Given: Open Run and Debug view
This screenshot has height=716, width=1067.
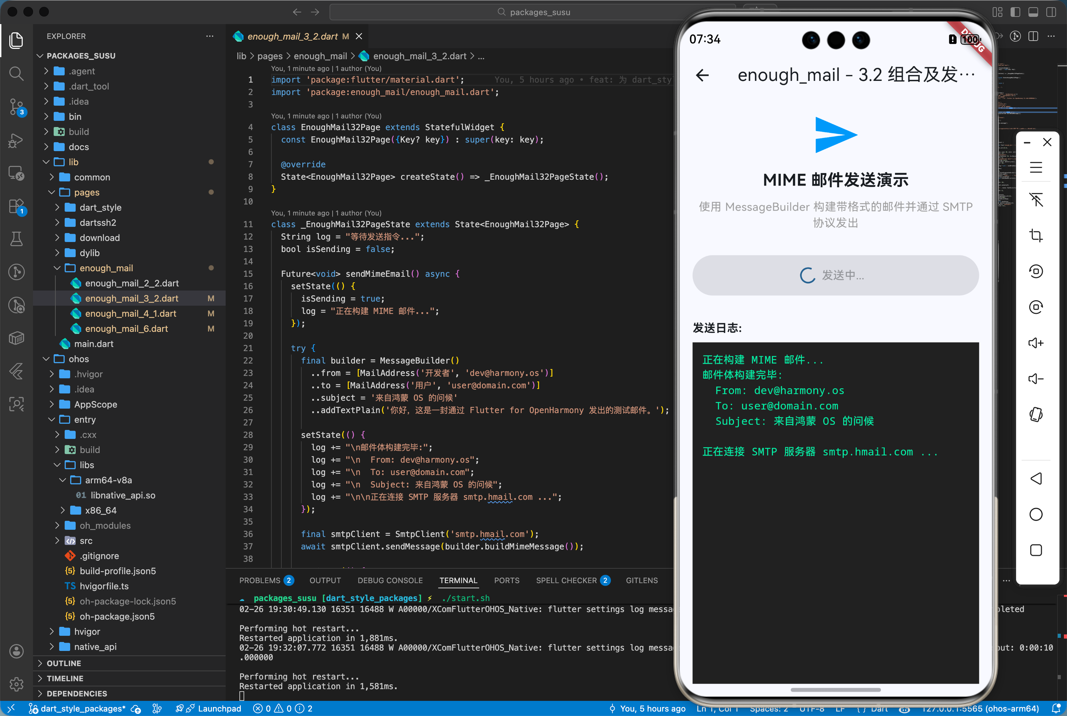Looking at the screenshot, I should (17, 141).
